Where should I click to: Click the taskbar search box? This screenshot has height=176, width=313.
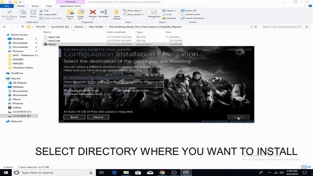(54, 173)
